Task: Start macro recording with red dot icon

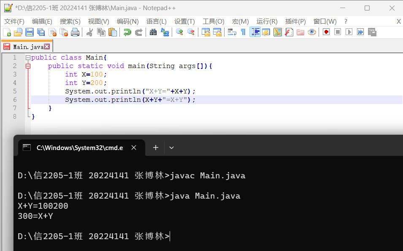Action: 326,32
